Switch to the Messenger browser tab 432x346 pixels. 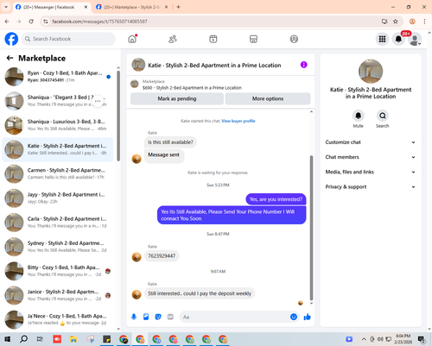click(x=52, y=7)
